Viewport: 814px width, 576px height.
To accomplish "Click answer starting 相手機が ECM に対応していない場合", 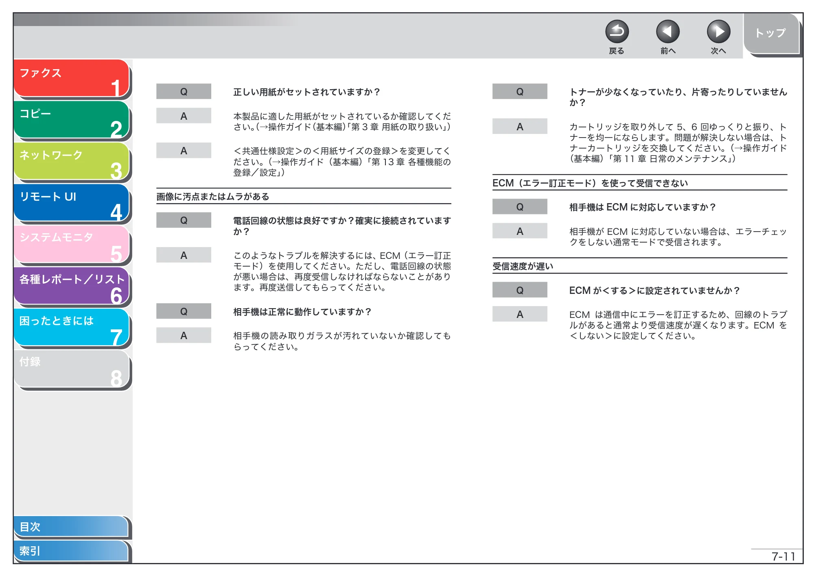I will tap(678, 237).
